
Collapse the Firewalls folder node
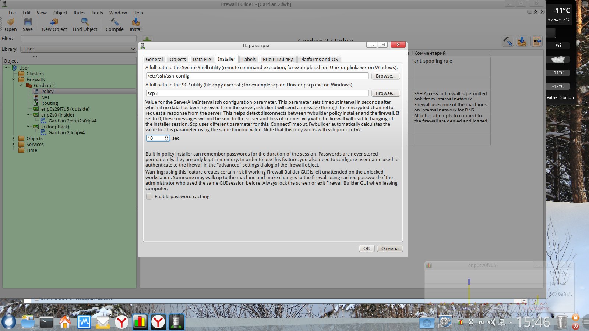pos(14,79)
